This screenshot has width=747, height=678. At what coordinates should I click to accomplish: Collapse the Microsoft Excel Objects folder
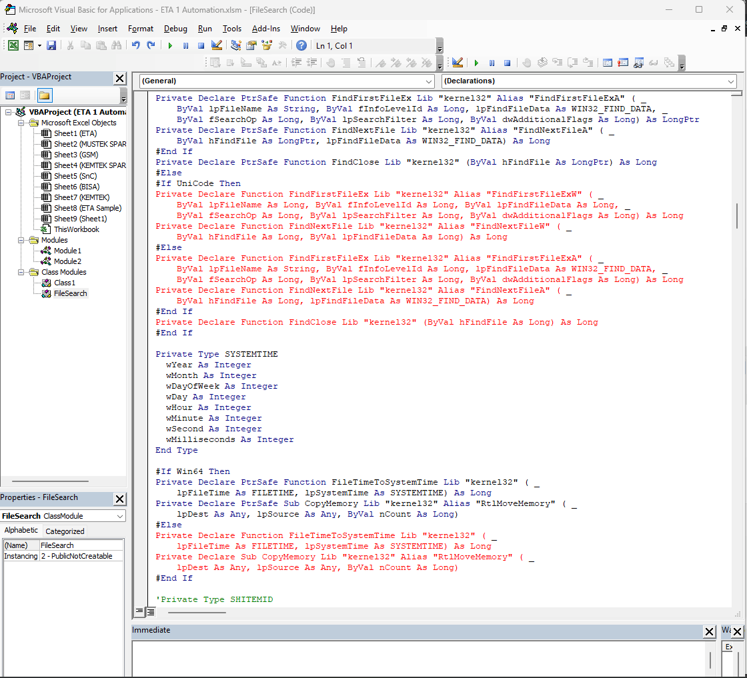point(21,123)
